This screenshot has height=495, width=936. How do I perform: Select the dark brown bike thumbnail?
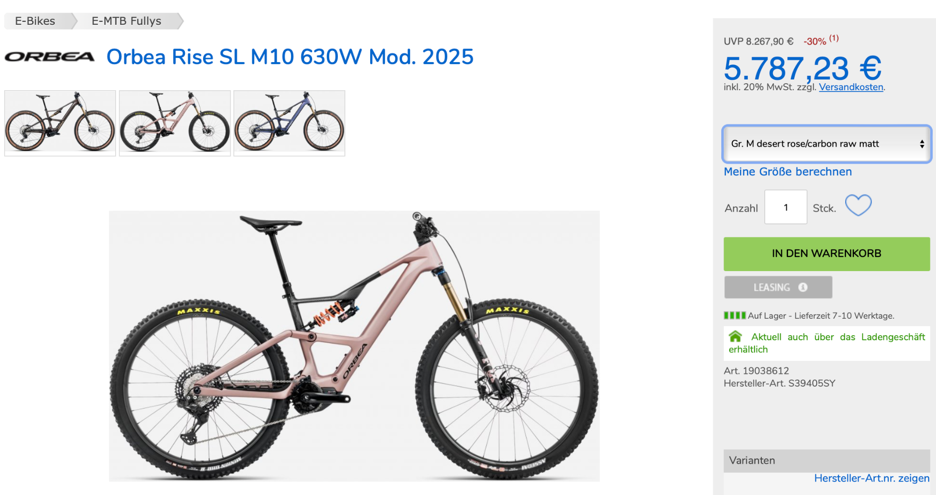point(60,123)
